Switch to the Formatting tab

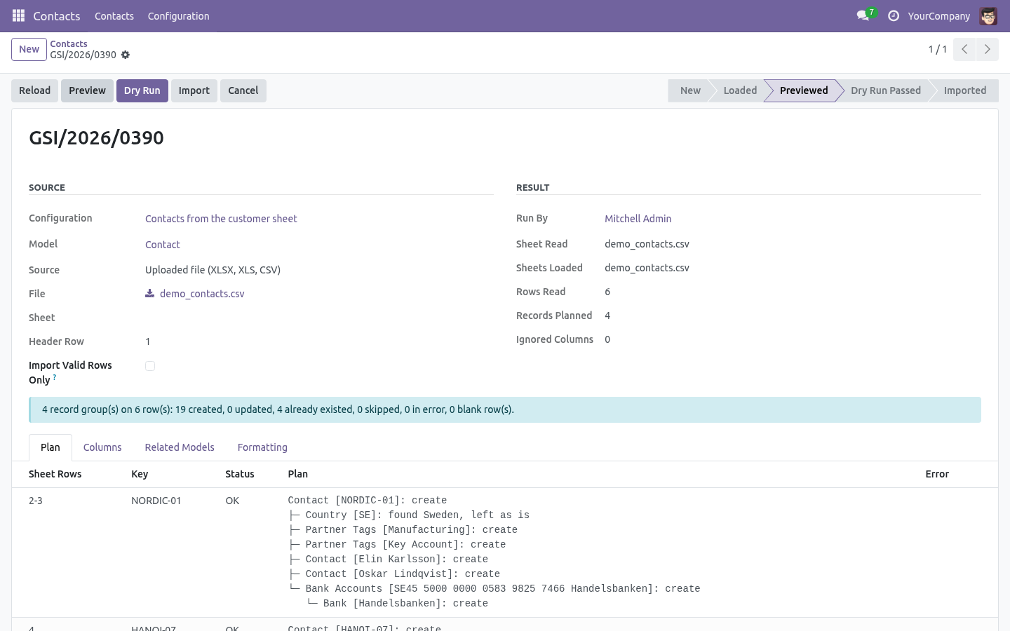262,447
